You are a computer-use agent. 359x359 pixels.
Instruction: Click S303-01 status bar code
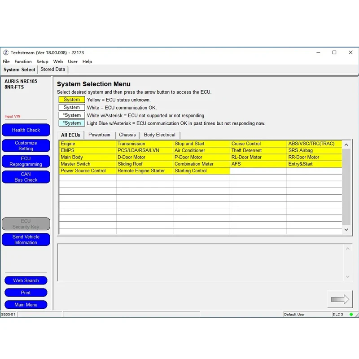[x=8, y=315]
